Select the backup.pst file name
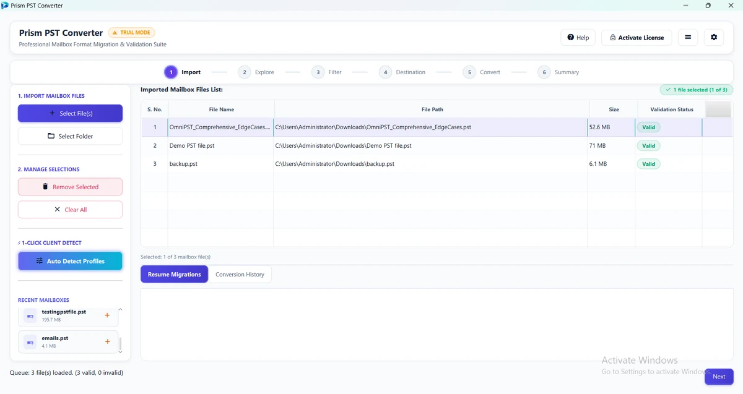This screenshot has width=743, height=394. point(183,164)
